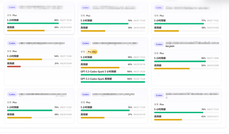Click the Spark weekly bar resetting 05/04 15:28

[113, 82]
